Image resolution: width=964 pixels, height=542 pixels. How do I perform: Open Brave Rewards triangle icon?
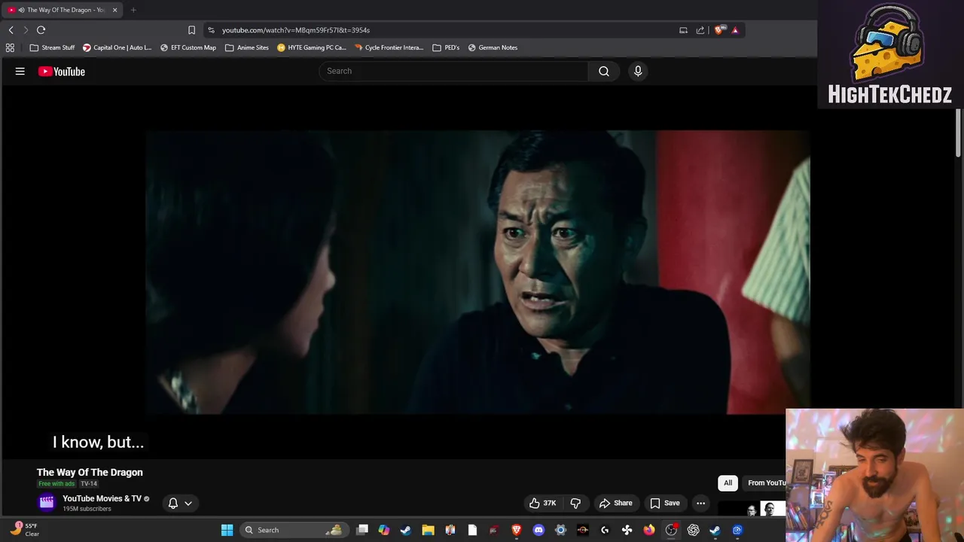[x=735, y=30]
